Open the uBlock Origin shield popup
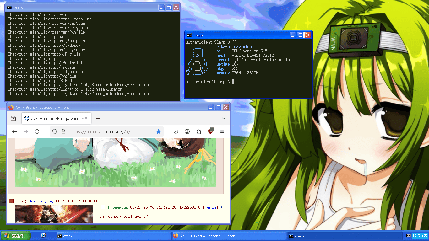This screenshot has width=429, height=241. [x=211, y=131]
